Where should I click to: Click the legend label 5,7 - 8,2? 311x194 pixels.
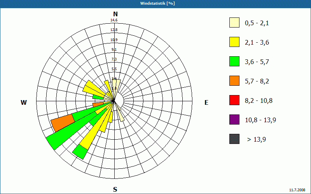click(x=257, y=81)
